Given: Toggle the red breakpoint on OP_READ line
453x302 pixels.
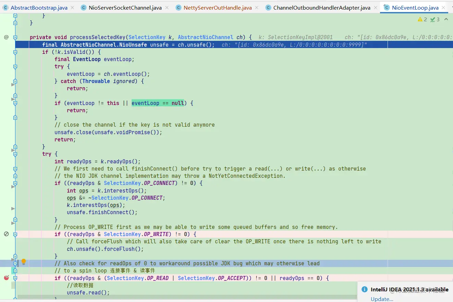Looking at the screenshot, I should (6, 278).
